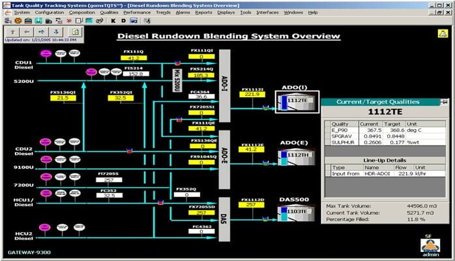
Task: Select the 1112TH ADO(E) tank icon
Action: [297, 158]
